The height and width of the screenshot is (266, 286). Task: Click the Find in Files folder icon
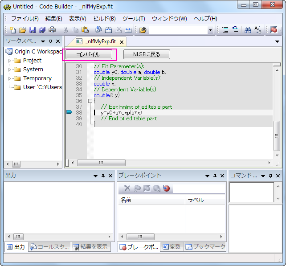143,30
